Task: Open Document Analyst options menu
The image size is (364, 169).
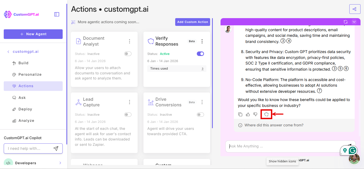Action: click(x=130, y=41)
